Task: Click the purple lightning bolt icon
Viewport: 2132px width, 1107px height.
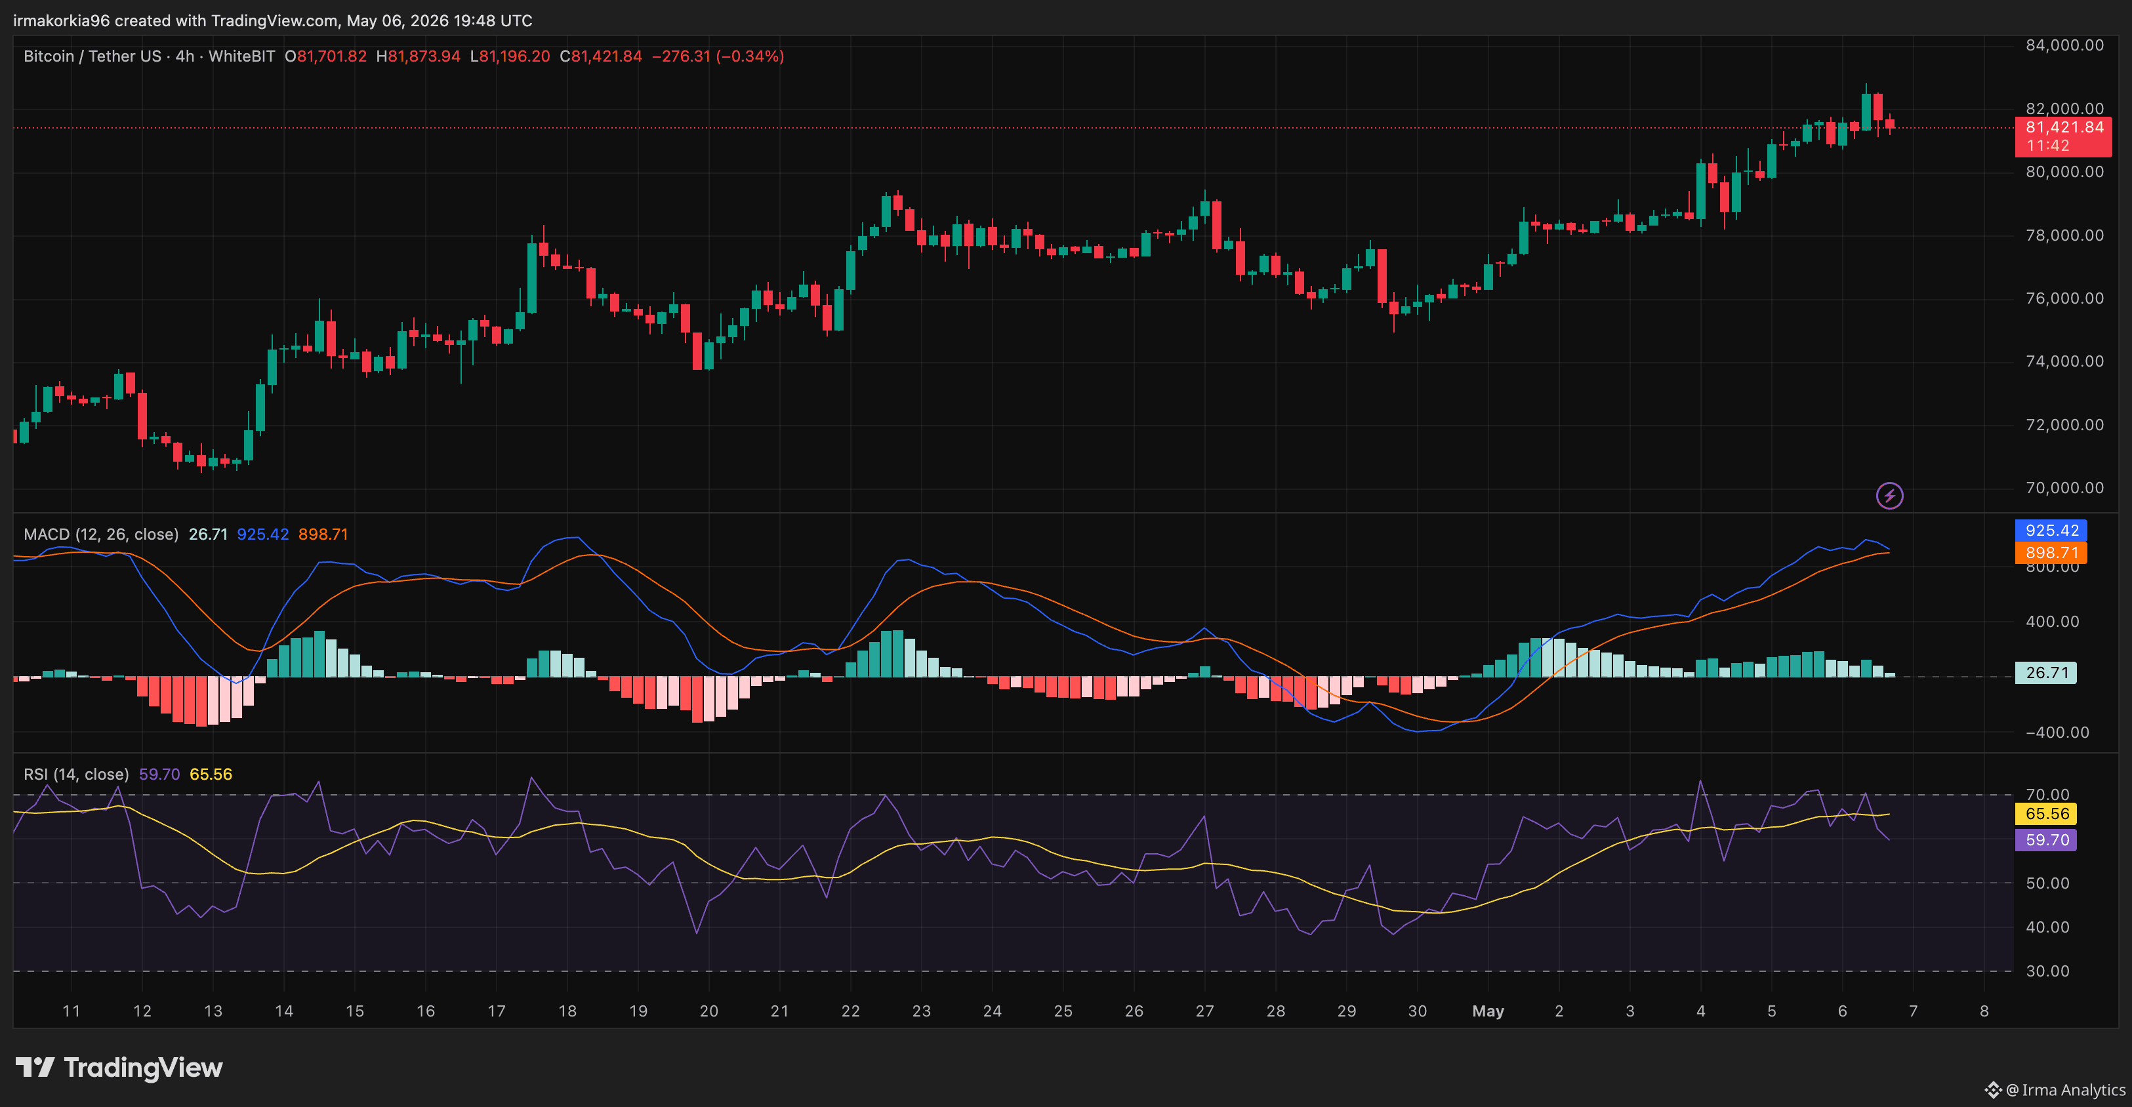Action: [1889, 496]
